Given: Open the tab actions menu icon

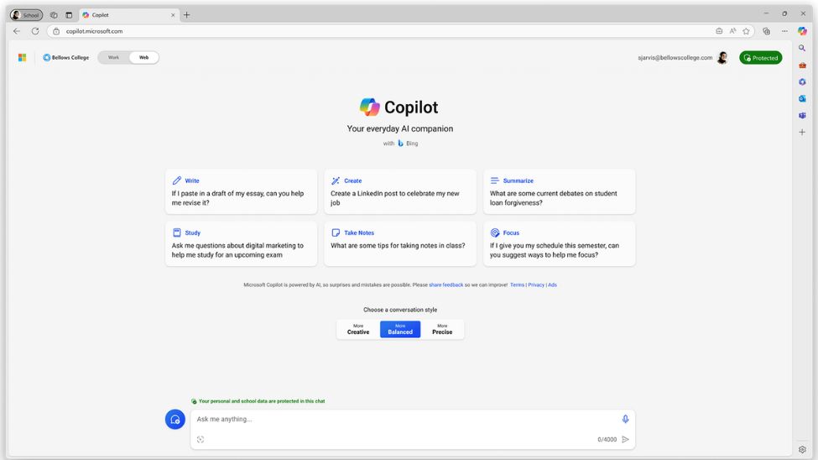Looking at the screenshot, I should click(x=69, y=15).
